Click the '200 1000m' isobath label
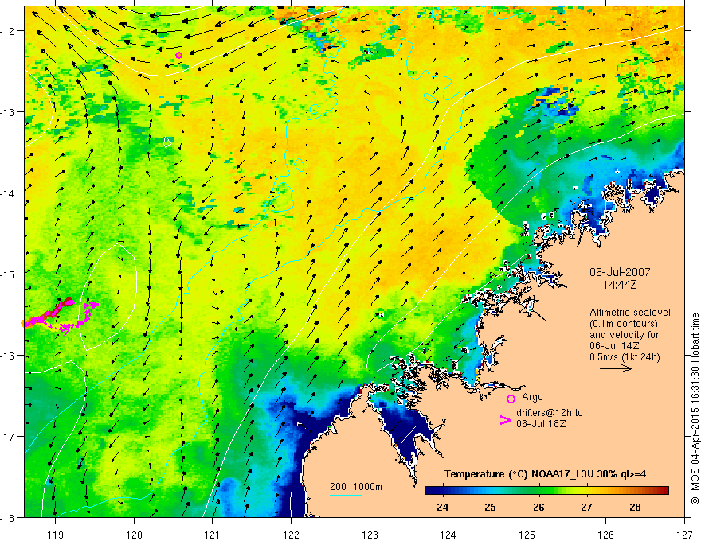 coord(356,487)
